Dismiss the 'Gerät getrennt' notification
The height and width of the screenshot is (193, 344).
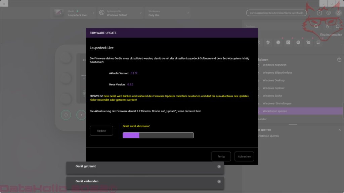pos(219,167)
